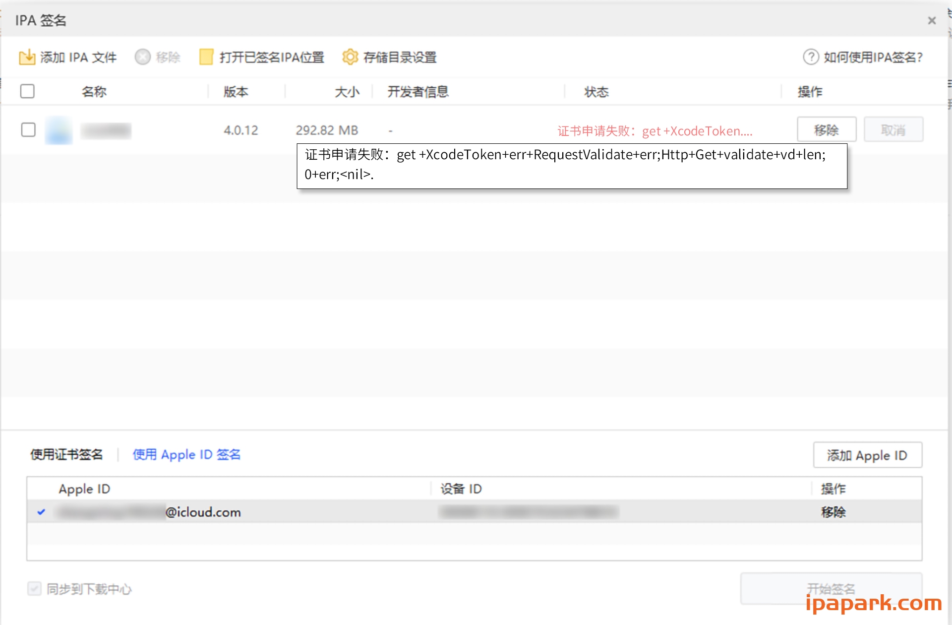Switch to 使用 Apple ID 签名 tab
The image size is (952, 625).
point(186,454)
